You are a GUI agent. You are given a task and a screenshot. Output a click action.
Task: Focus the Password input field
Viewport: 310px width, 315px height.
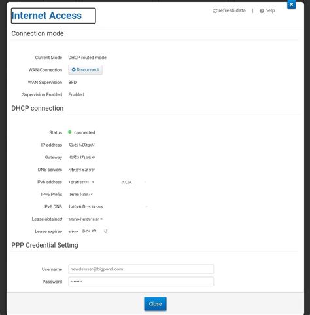coord(141,282)
